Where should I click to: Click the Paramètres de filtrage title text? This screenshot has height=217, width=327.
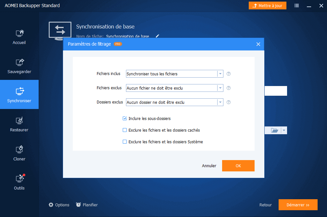pos(89,44)
